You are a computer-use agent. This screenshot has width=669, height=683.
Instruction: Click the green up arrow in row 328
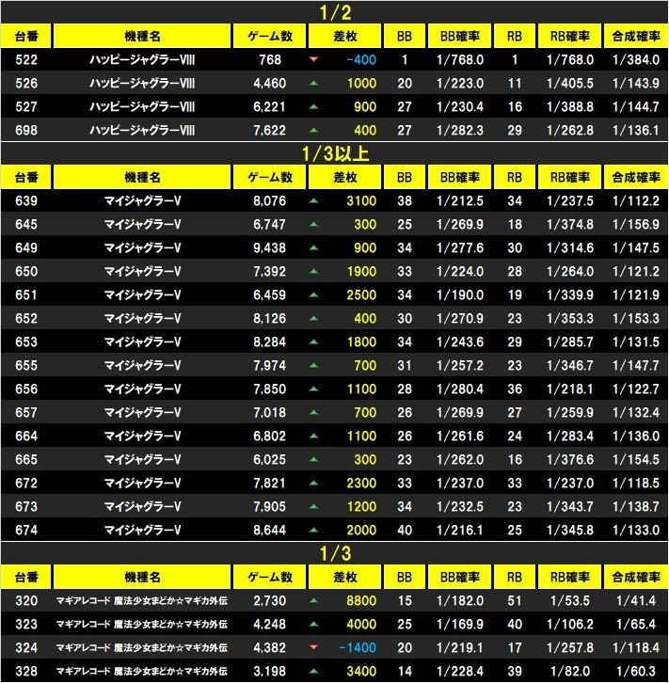[x=313, y=671]
